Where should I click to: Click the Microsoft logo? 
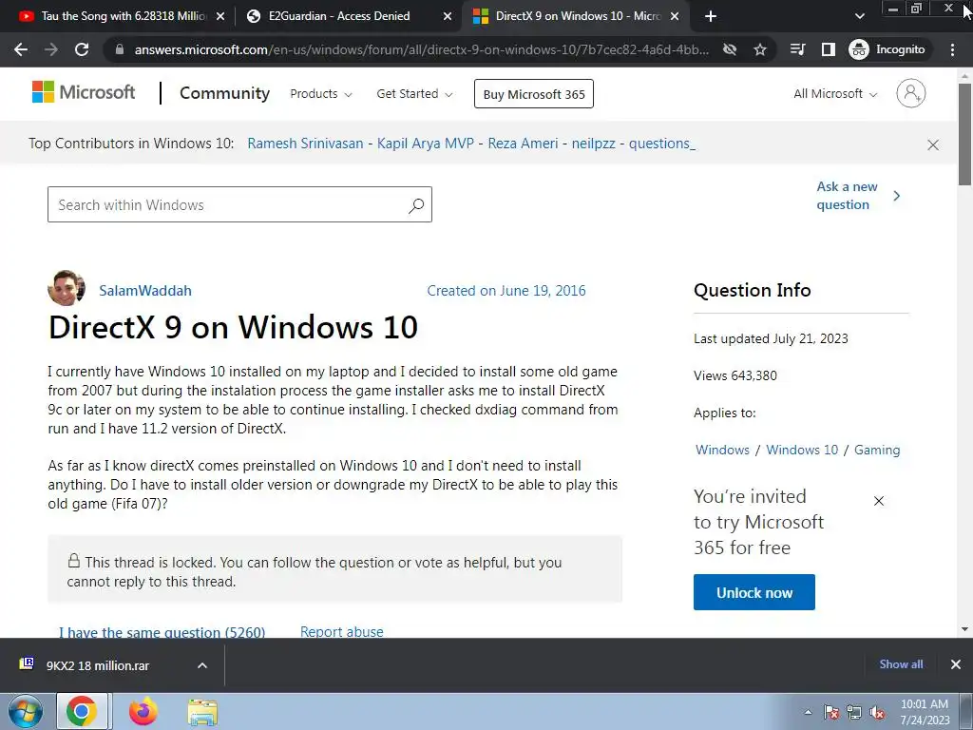[84, 92]
